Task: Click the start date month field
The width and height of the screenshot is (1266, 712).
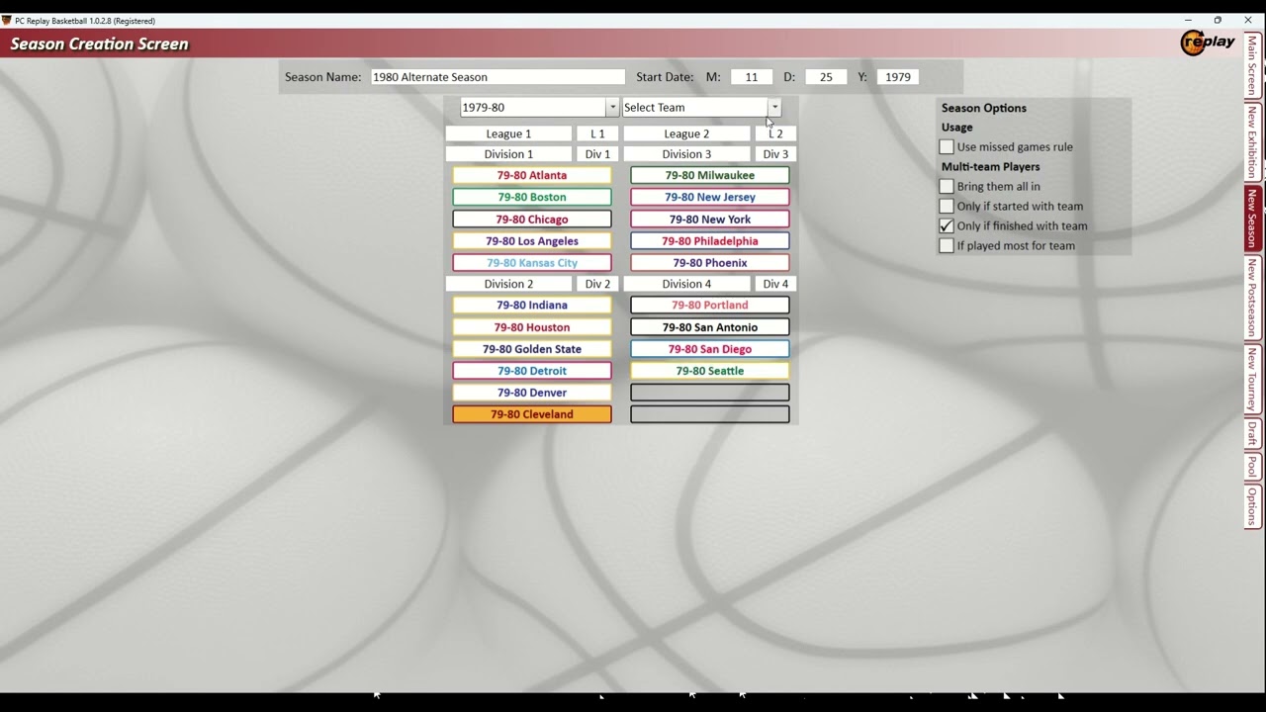Action: click(752, 76)
